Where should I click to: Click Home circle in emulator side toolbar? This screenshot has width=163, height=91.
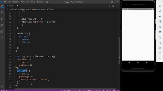pyautogui.click(x=160, y=48)
